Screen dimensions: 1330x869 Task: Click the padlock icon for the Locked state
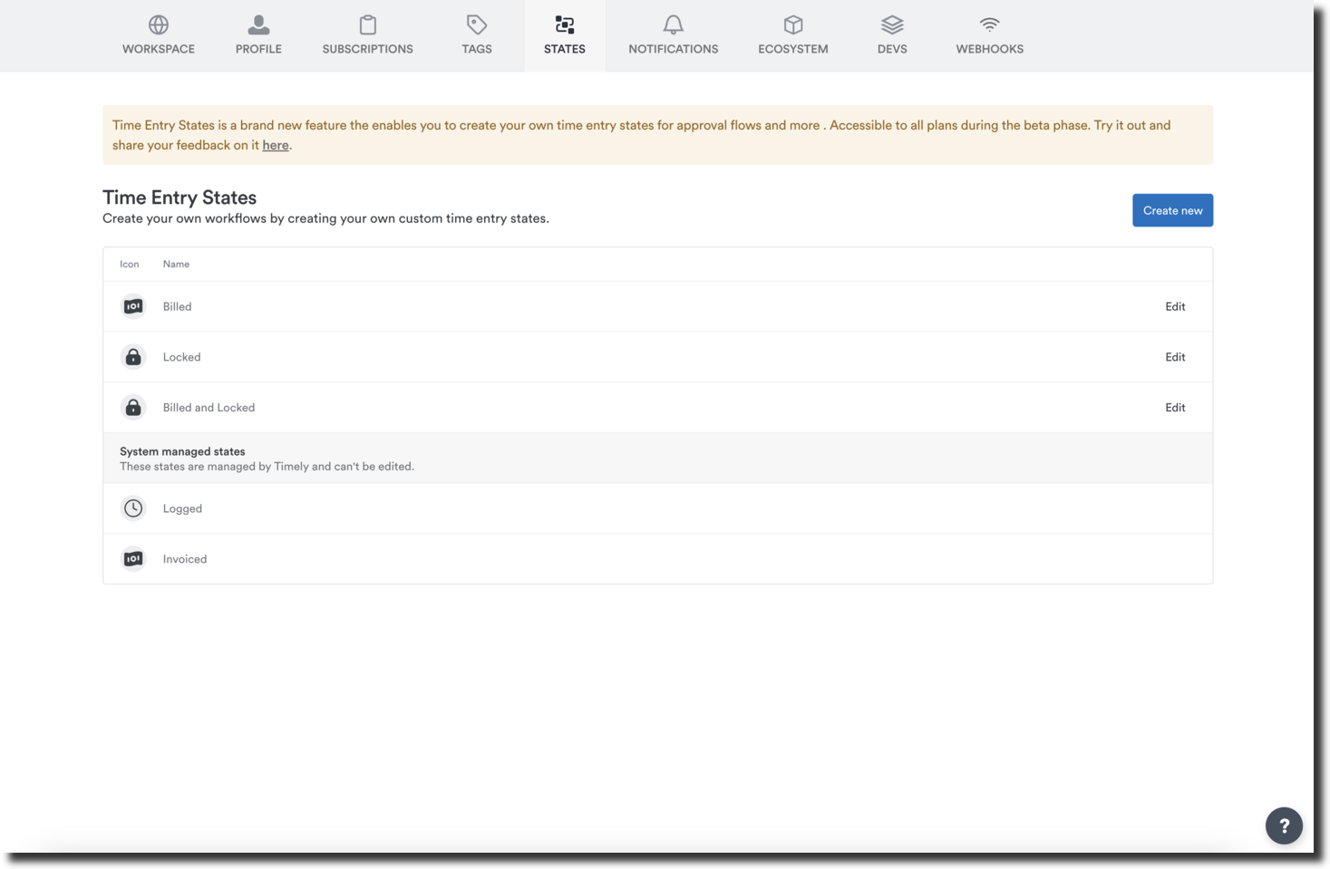pos(132,356)
